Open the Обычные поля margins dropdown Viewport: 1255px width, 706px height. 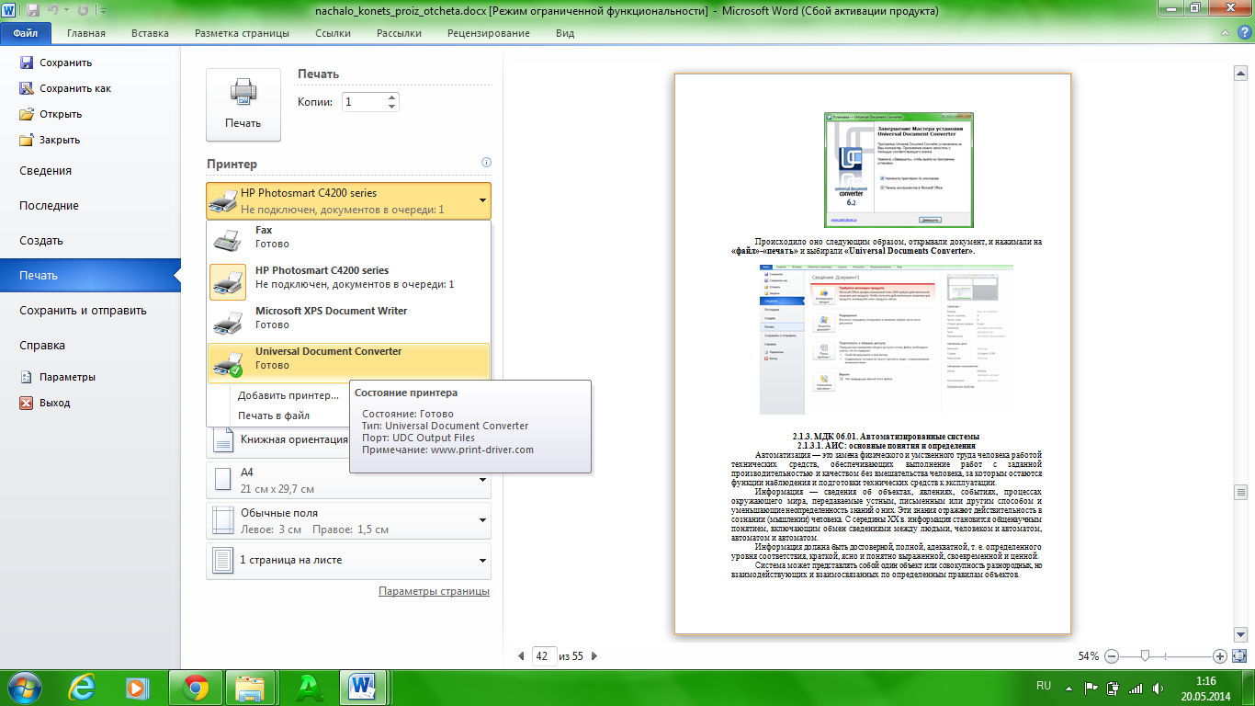349,520
